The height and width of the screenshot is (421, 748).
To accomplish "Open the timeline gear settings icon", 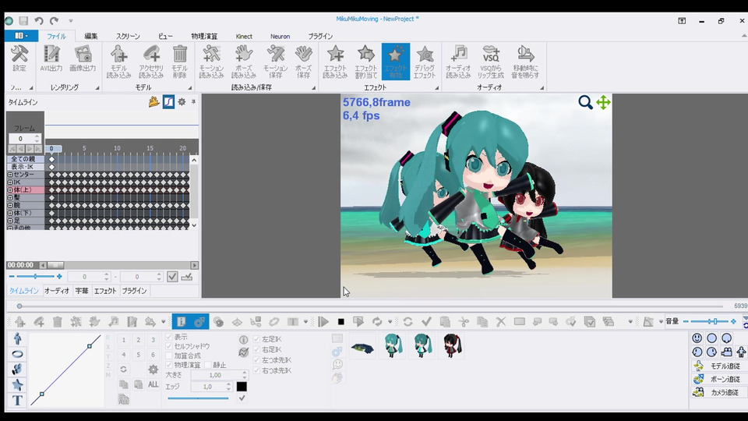I will (x=182, y=101).
